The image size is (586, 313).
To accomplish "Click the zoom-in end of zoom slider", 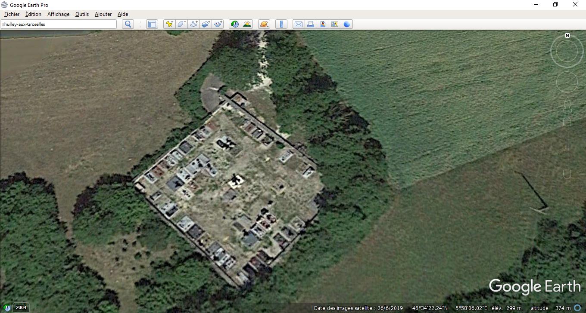I will click(567, 122).
